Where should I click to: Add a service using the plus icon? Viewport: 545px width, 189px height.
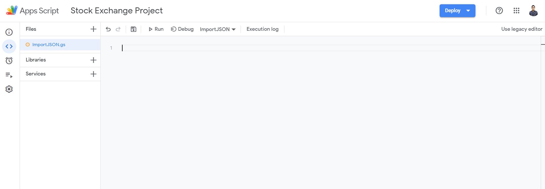[93, 74]
